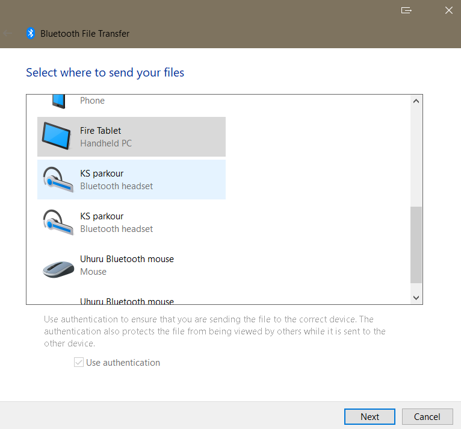The width and height of the screenshot is (461, 429).
Task: Click the Fire Tablet device icon
Action: pos(58,137)
